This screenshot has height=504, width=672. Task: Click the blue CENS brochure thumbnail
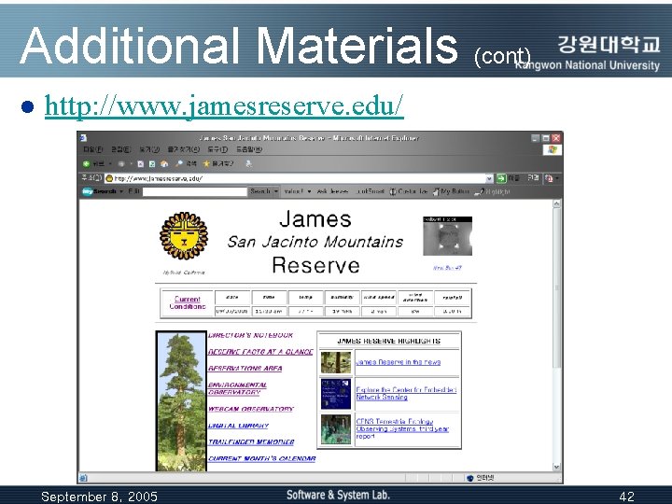pos(336,394)
